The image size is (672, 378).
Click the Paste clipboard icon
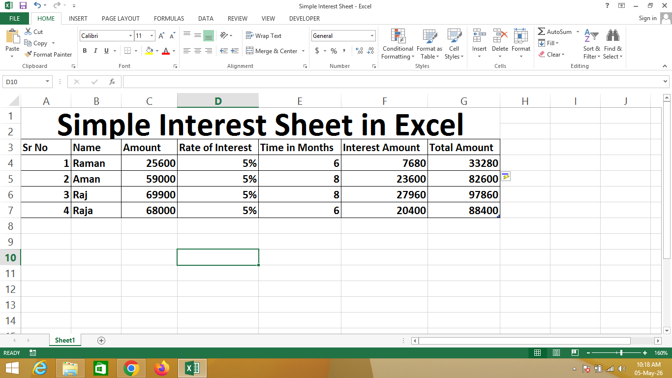tap(12, 36)
